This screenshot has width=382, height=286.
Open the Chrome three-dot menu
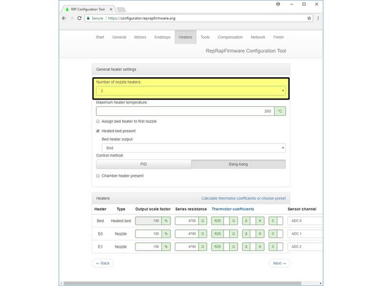pyautogui.click(x=318, y=18)
